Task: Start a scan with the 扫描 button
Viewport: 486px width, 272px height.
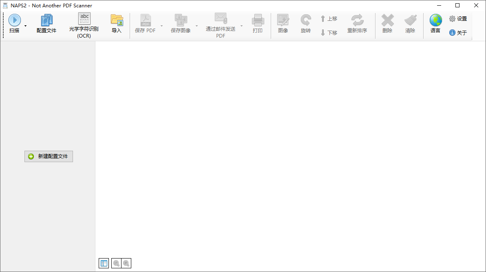Action: [x=14, y=24]
